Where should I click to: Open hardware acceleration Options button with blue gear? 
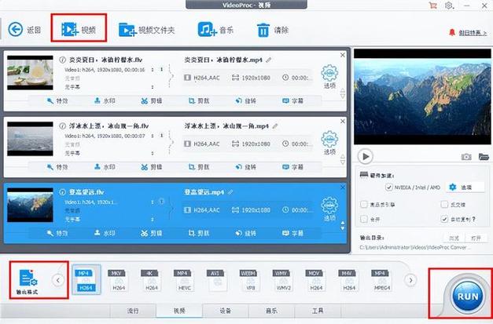pyautogui.click(x=464, y=187)
